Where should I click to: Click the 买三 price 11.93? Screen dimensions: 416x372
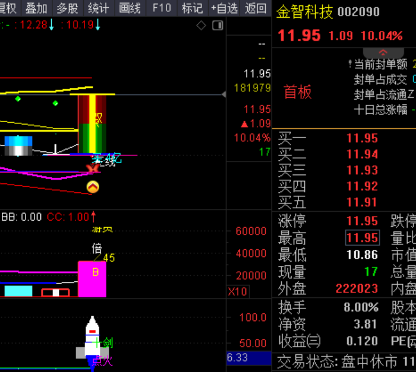point(362,170)
